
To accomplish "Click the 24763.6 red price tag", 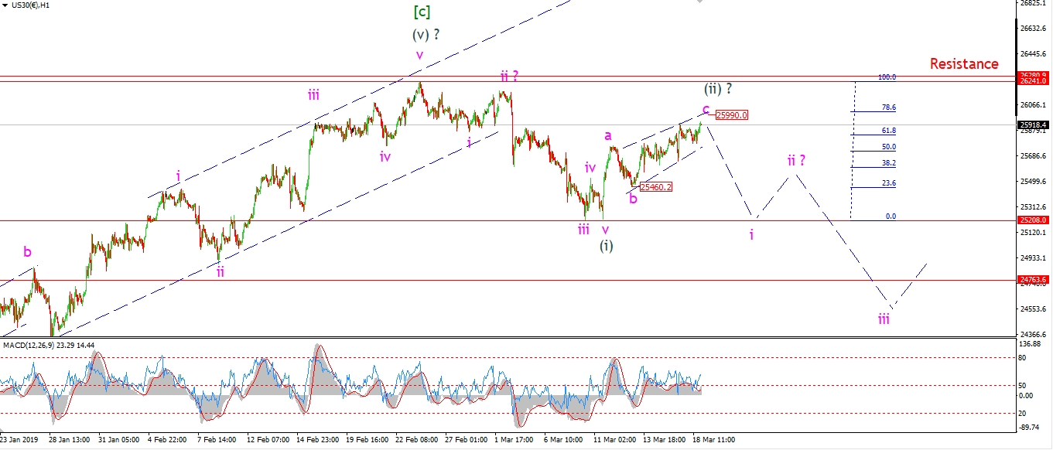I will [1033, 280].
